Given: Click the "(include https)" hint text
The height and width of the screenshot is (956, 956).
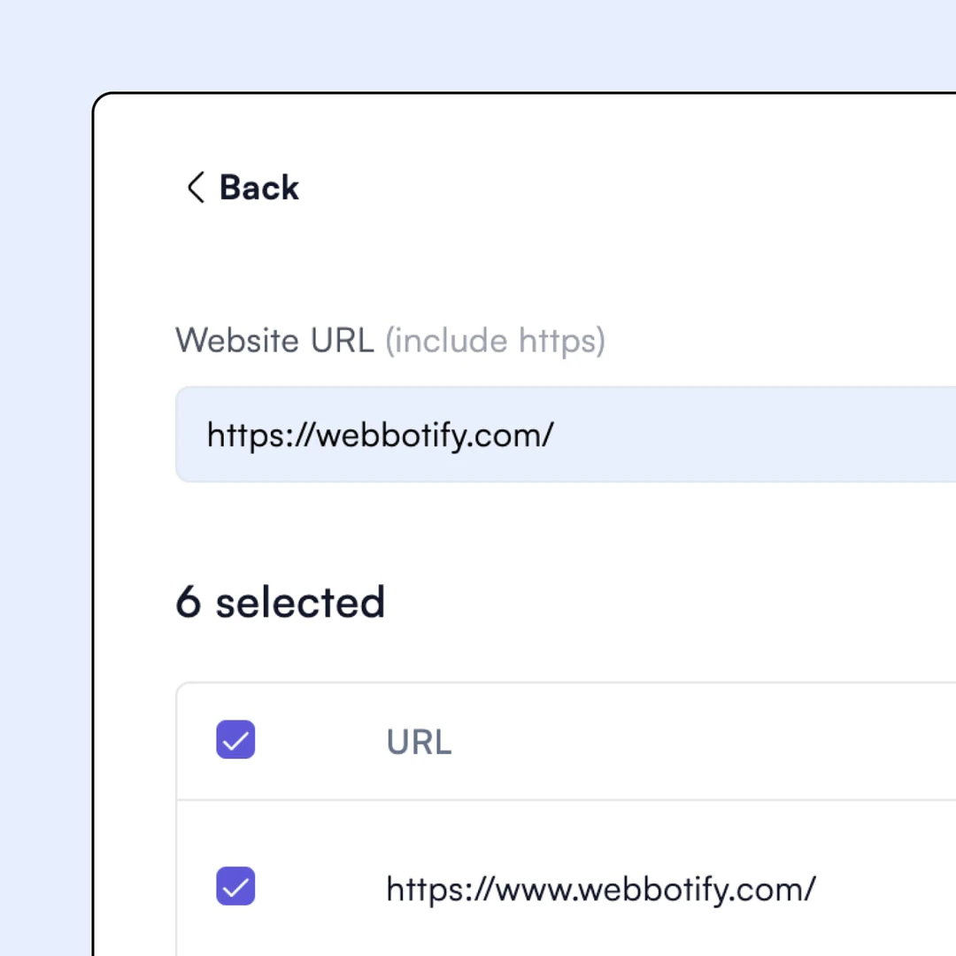Looking at the screenshot, I should click(495, 341).
